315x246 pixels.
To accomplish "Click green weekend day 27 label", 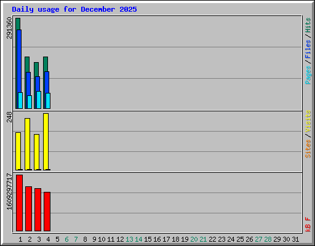I will coord(258,239).
